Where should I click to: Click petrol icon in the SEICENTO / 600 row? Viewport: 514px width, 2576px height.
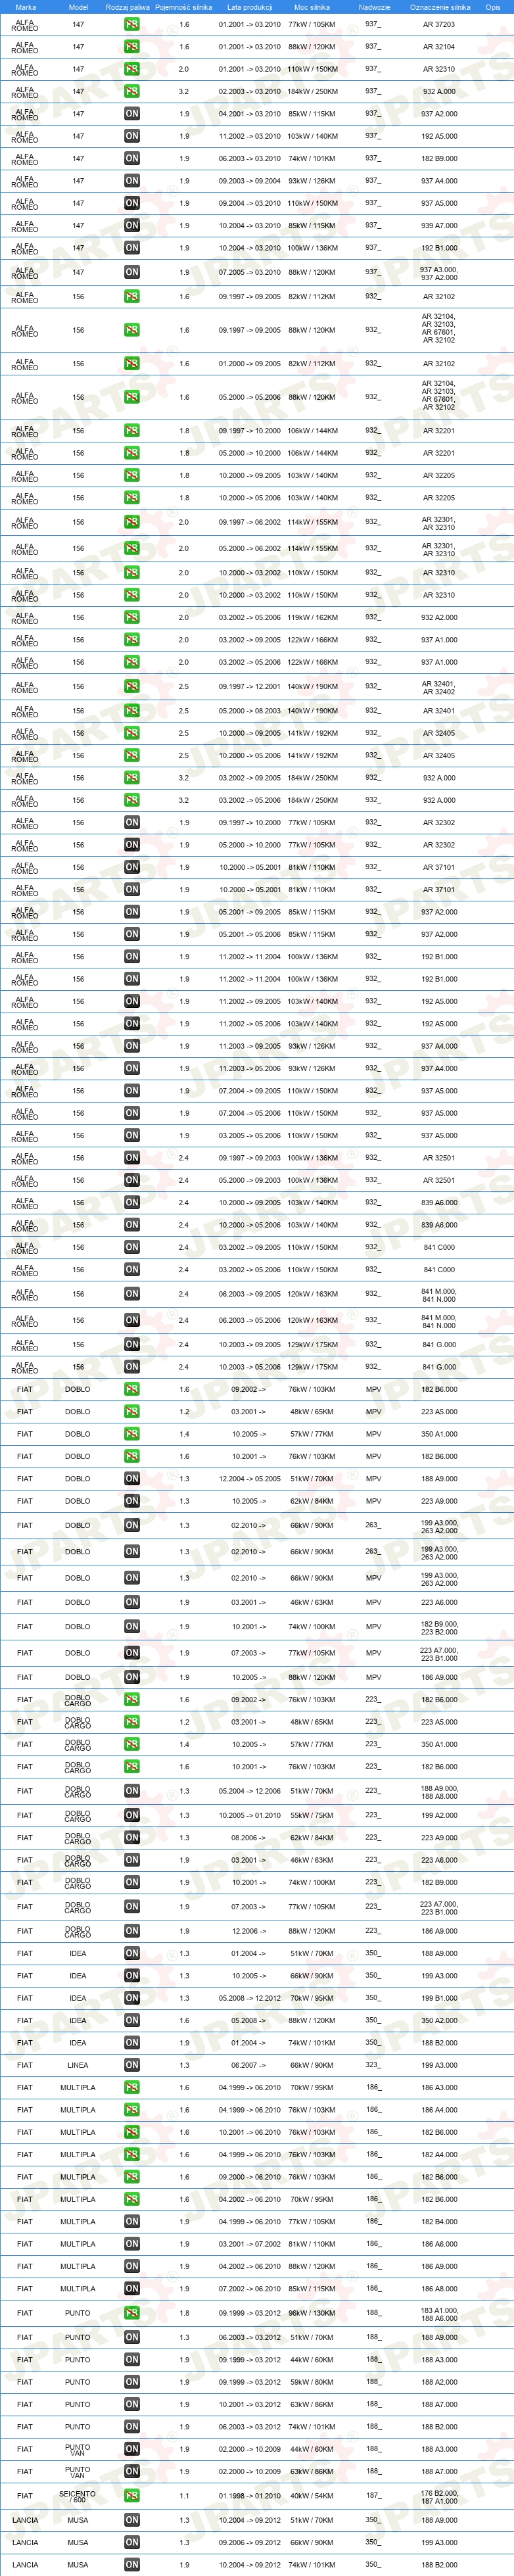coord(132,2495)
